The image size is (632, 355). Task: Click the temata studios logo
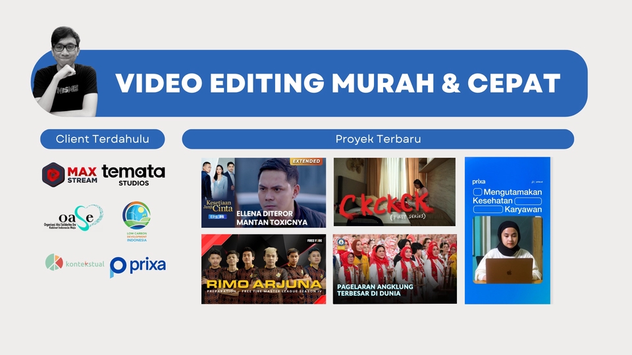(x=134, y=175)
